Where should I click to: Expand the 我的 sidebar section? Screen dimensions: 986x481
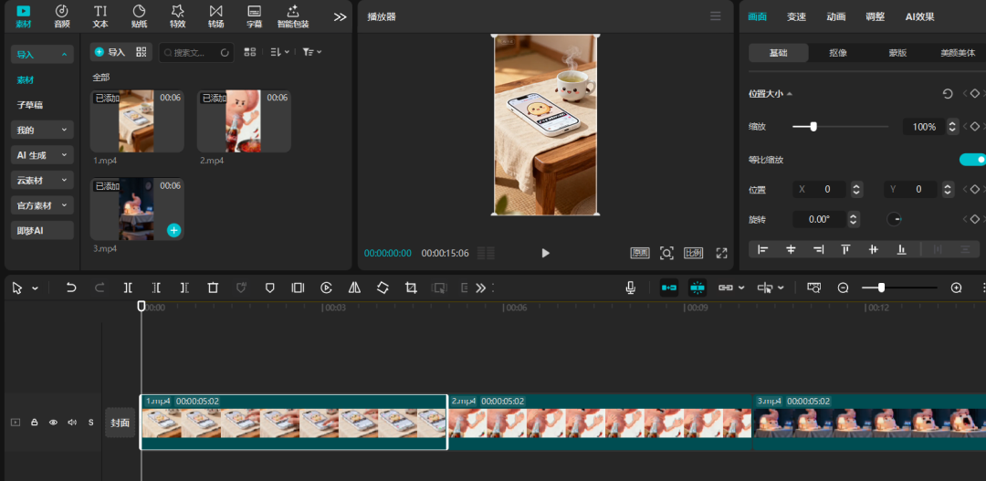(42, 131)
